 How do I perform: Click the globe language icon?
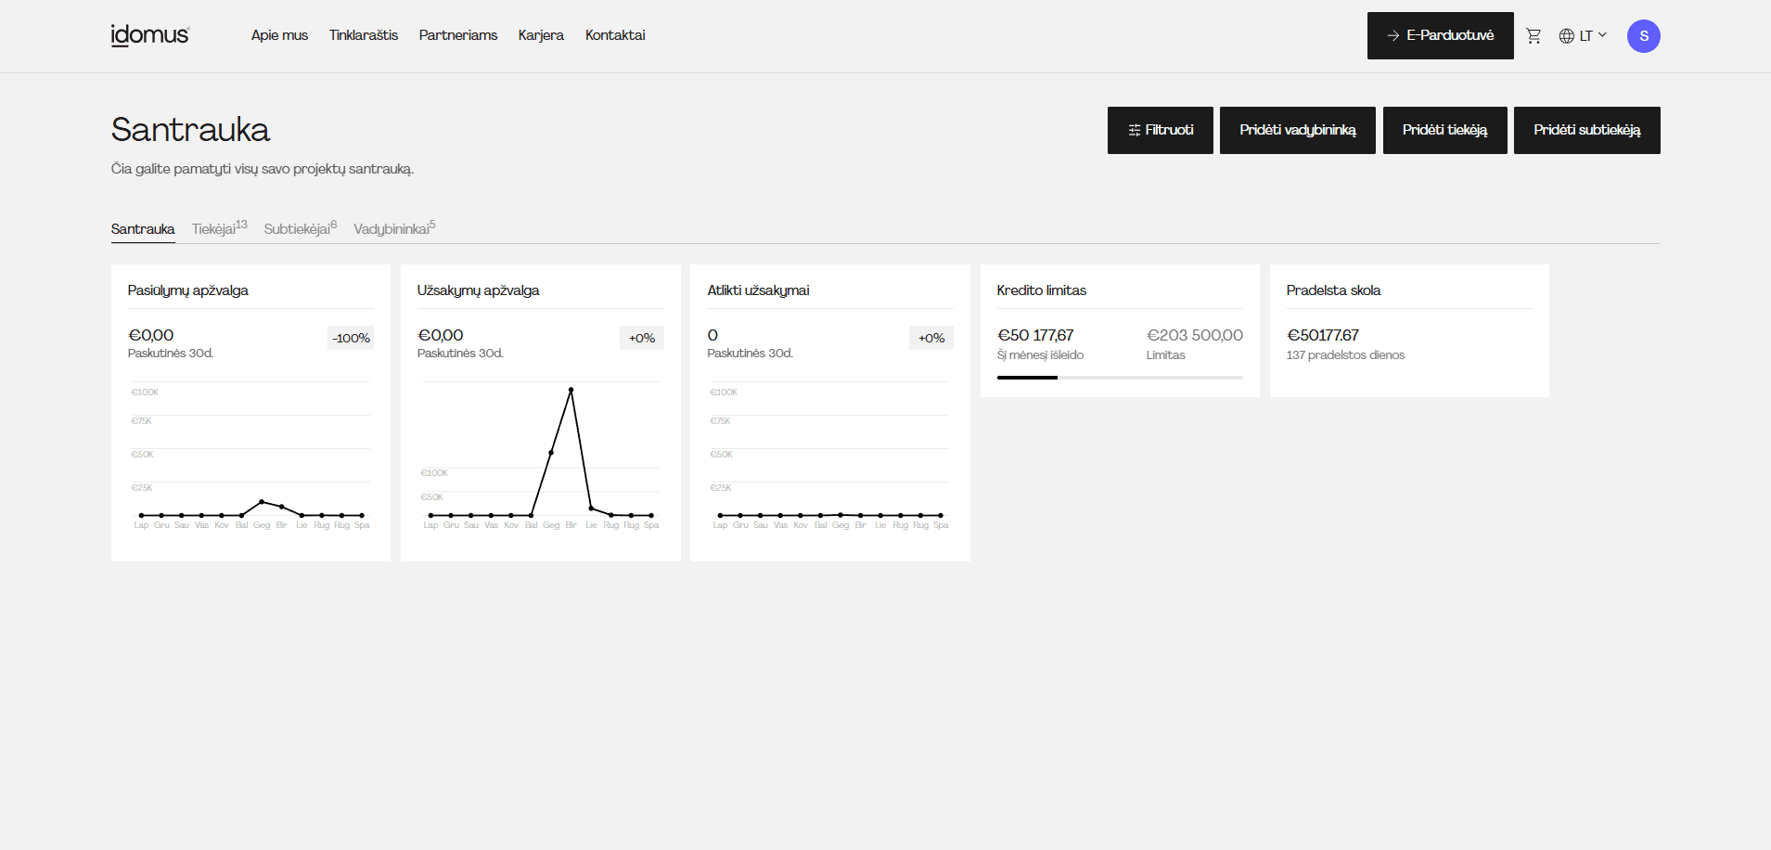click(x=1567, y=36)
